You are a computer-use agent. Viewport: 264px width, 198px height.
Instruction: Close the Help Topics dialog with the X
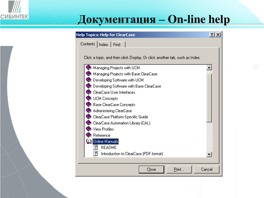218,35
